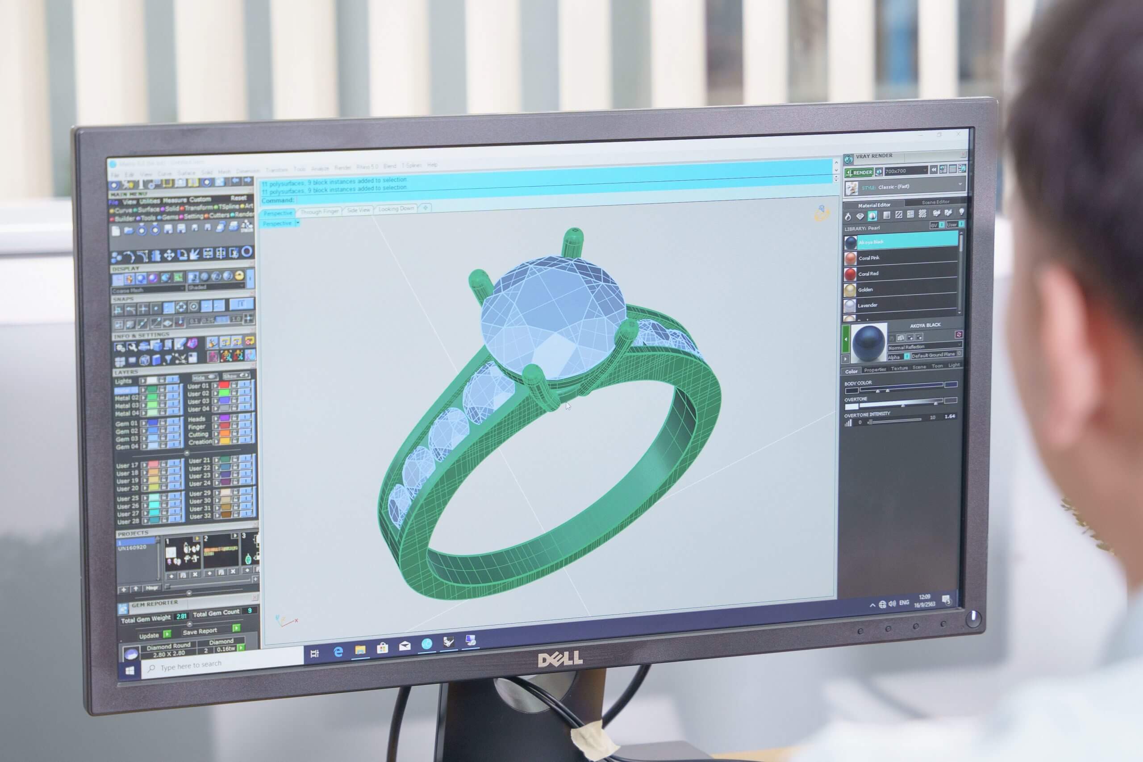The height and width of the screenshot is (762, 1143).
Task: Click the Body Color right swatch
Action: [x=951, y=384]
